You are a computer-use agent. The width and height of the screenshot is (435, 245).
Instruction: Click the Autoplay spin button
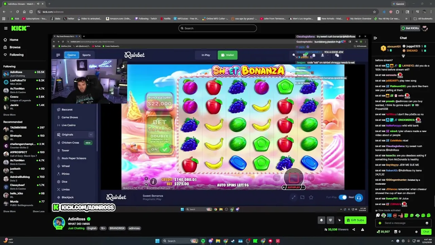point(294,178)
